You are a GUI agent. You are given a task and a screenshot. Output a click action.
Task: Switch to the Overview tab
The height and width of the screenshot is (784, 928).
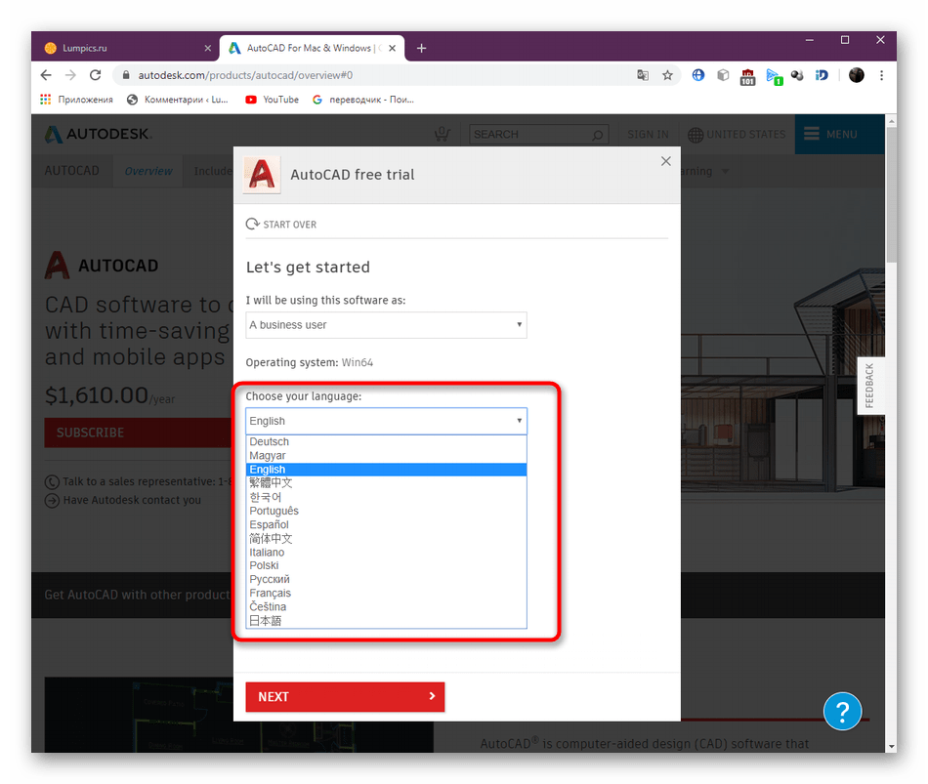coord(148,171)
